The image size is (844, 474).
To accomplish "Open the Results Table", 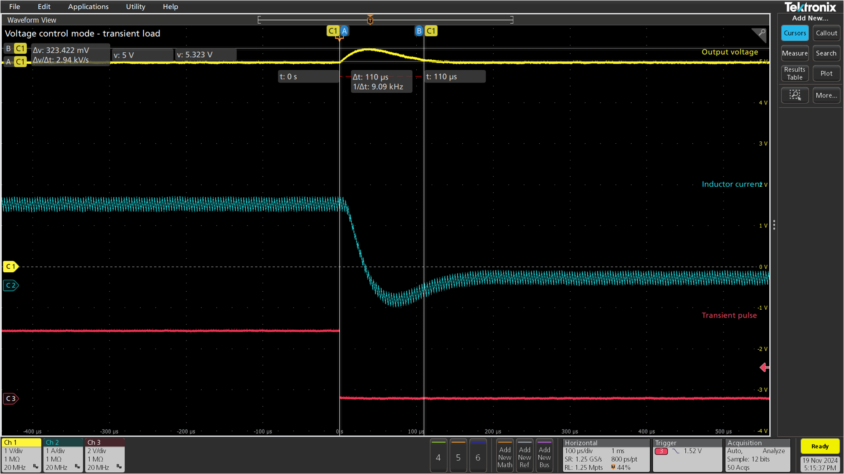I will pos(795,73).
